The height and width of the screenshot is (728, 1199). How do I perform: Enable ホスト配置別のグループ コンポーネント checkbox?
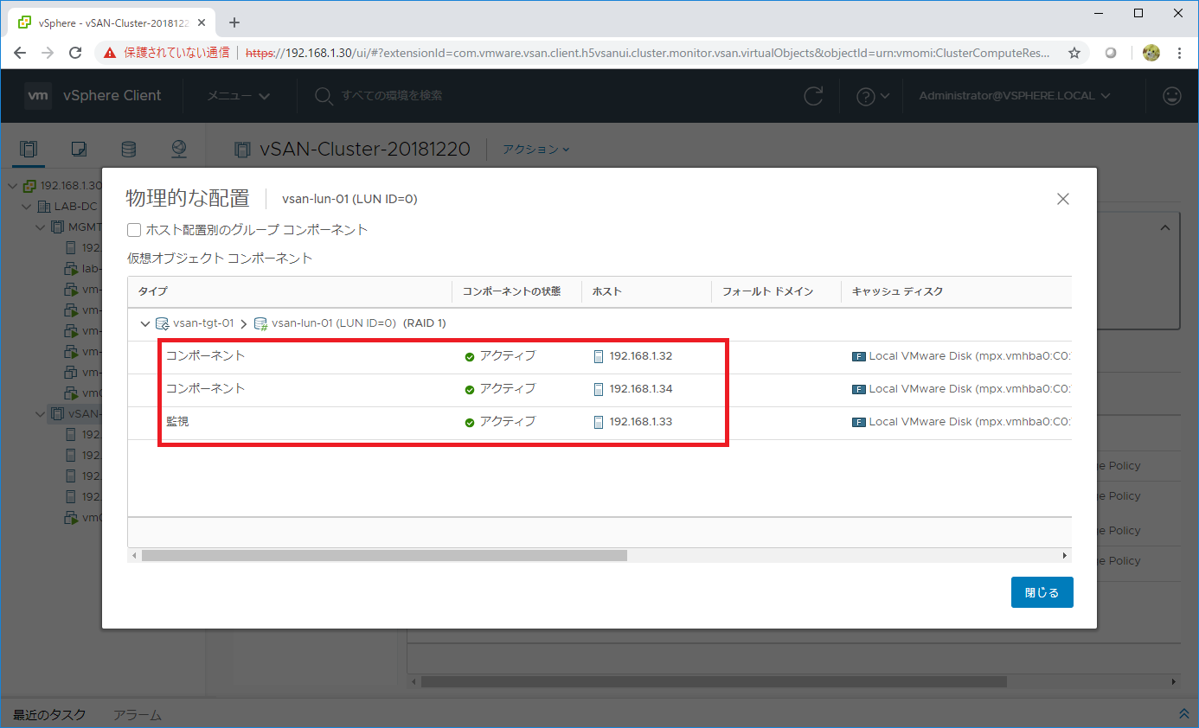click(134, 230)
